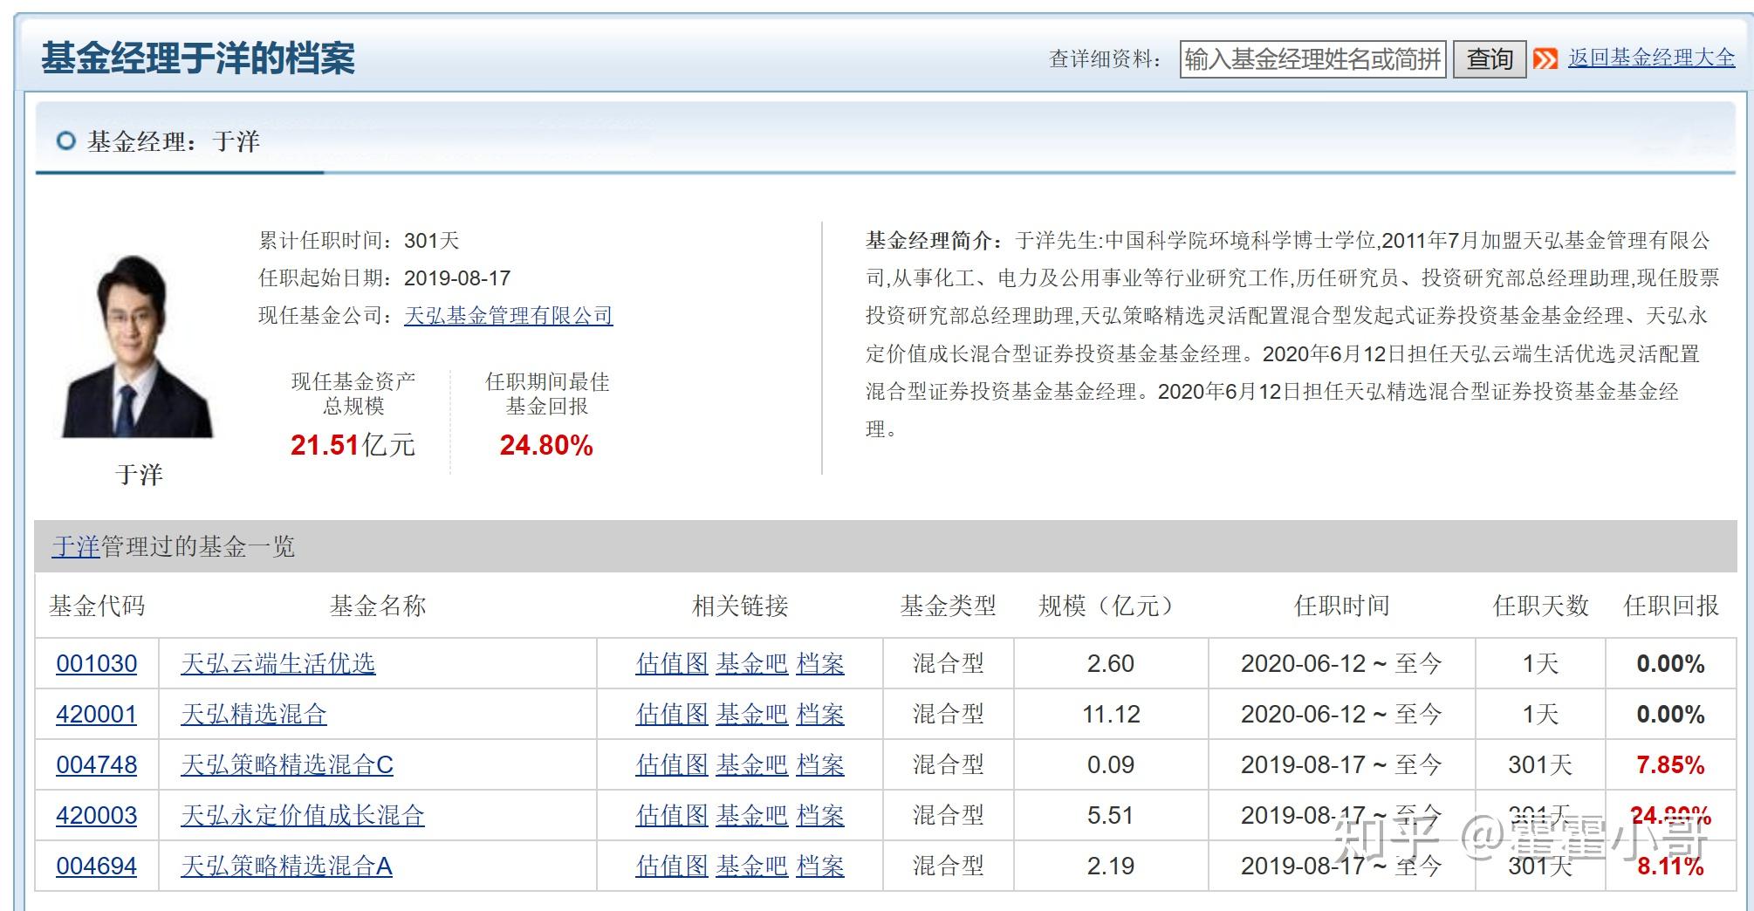Open 天弘永定价值成长混合 fund page
Screen dimensions: 1754x911
coord(303,816)
